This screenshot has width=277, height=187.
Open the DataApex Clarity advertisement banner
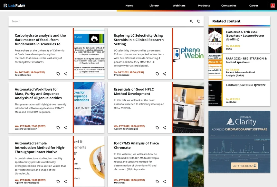click(239, 142)
